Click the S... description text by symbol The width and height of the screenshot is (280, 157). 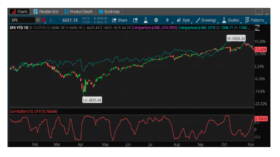[x=52, y=20]
